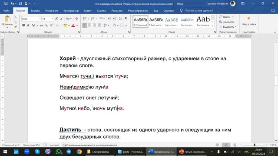Open the Выделить select dropdown
The width and height of the screenshot is (278, 156).
tap(228, 27)
